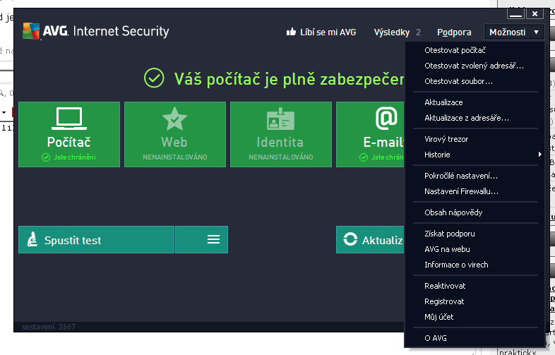Click the @ icon on E-mail tile
This screenshot has width=555, height=355.
[x=386, y=119]
